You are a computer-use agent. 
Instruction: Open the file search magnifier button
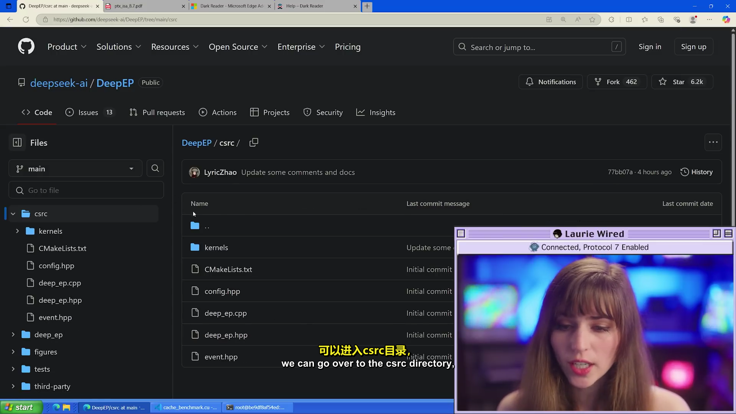155,168
